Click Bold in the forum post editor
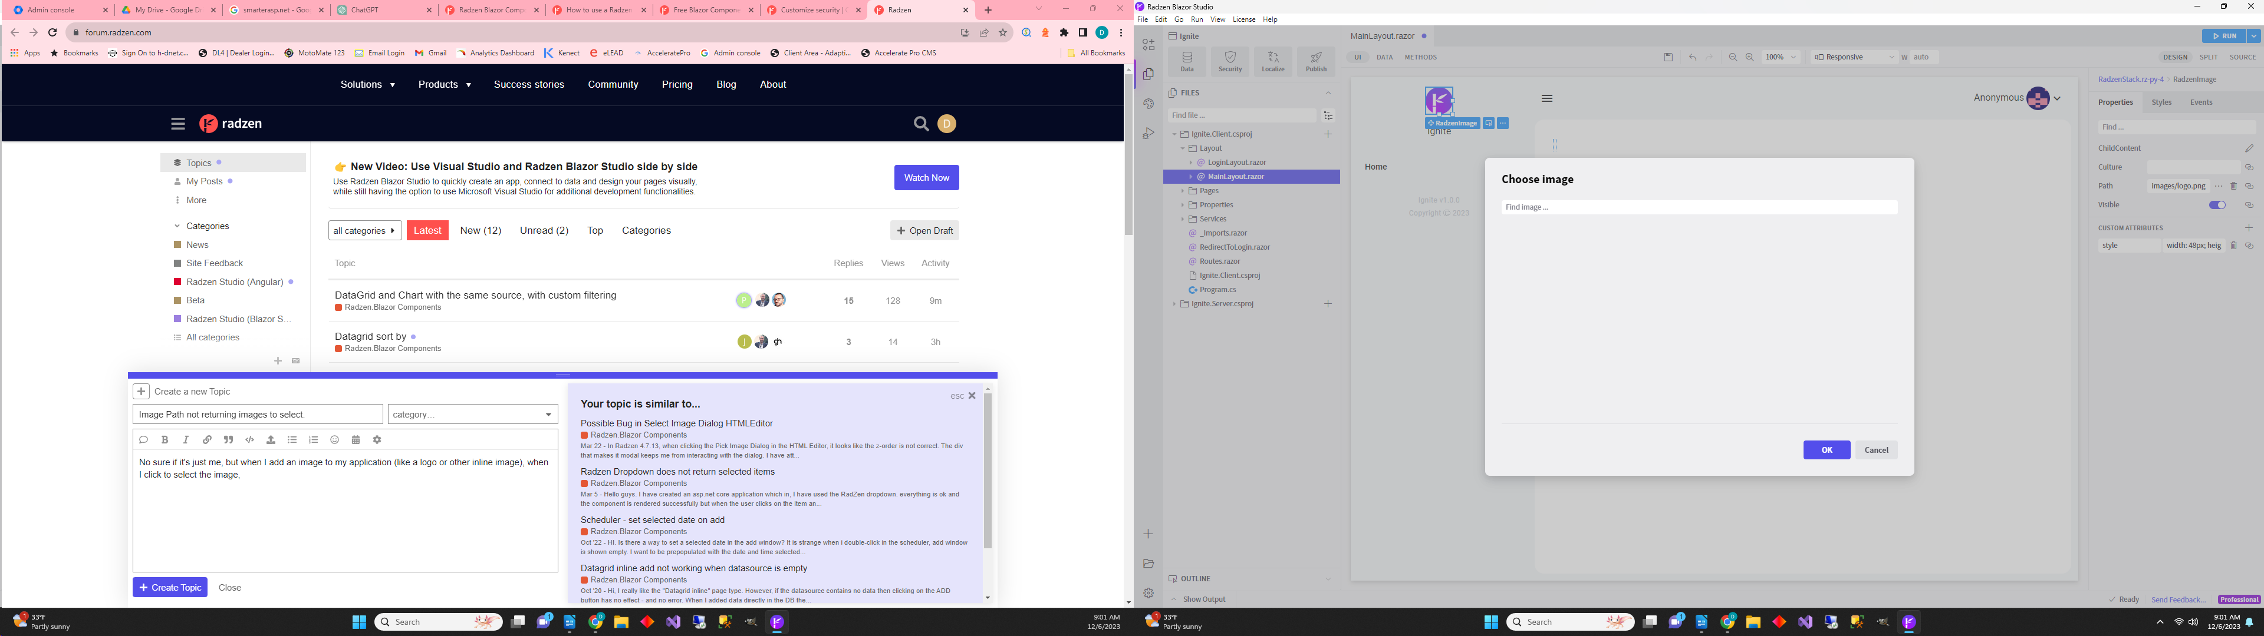This screenshot has height=636, width=2264. pos(164,440)
